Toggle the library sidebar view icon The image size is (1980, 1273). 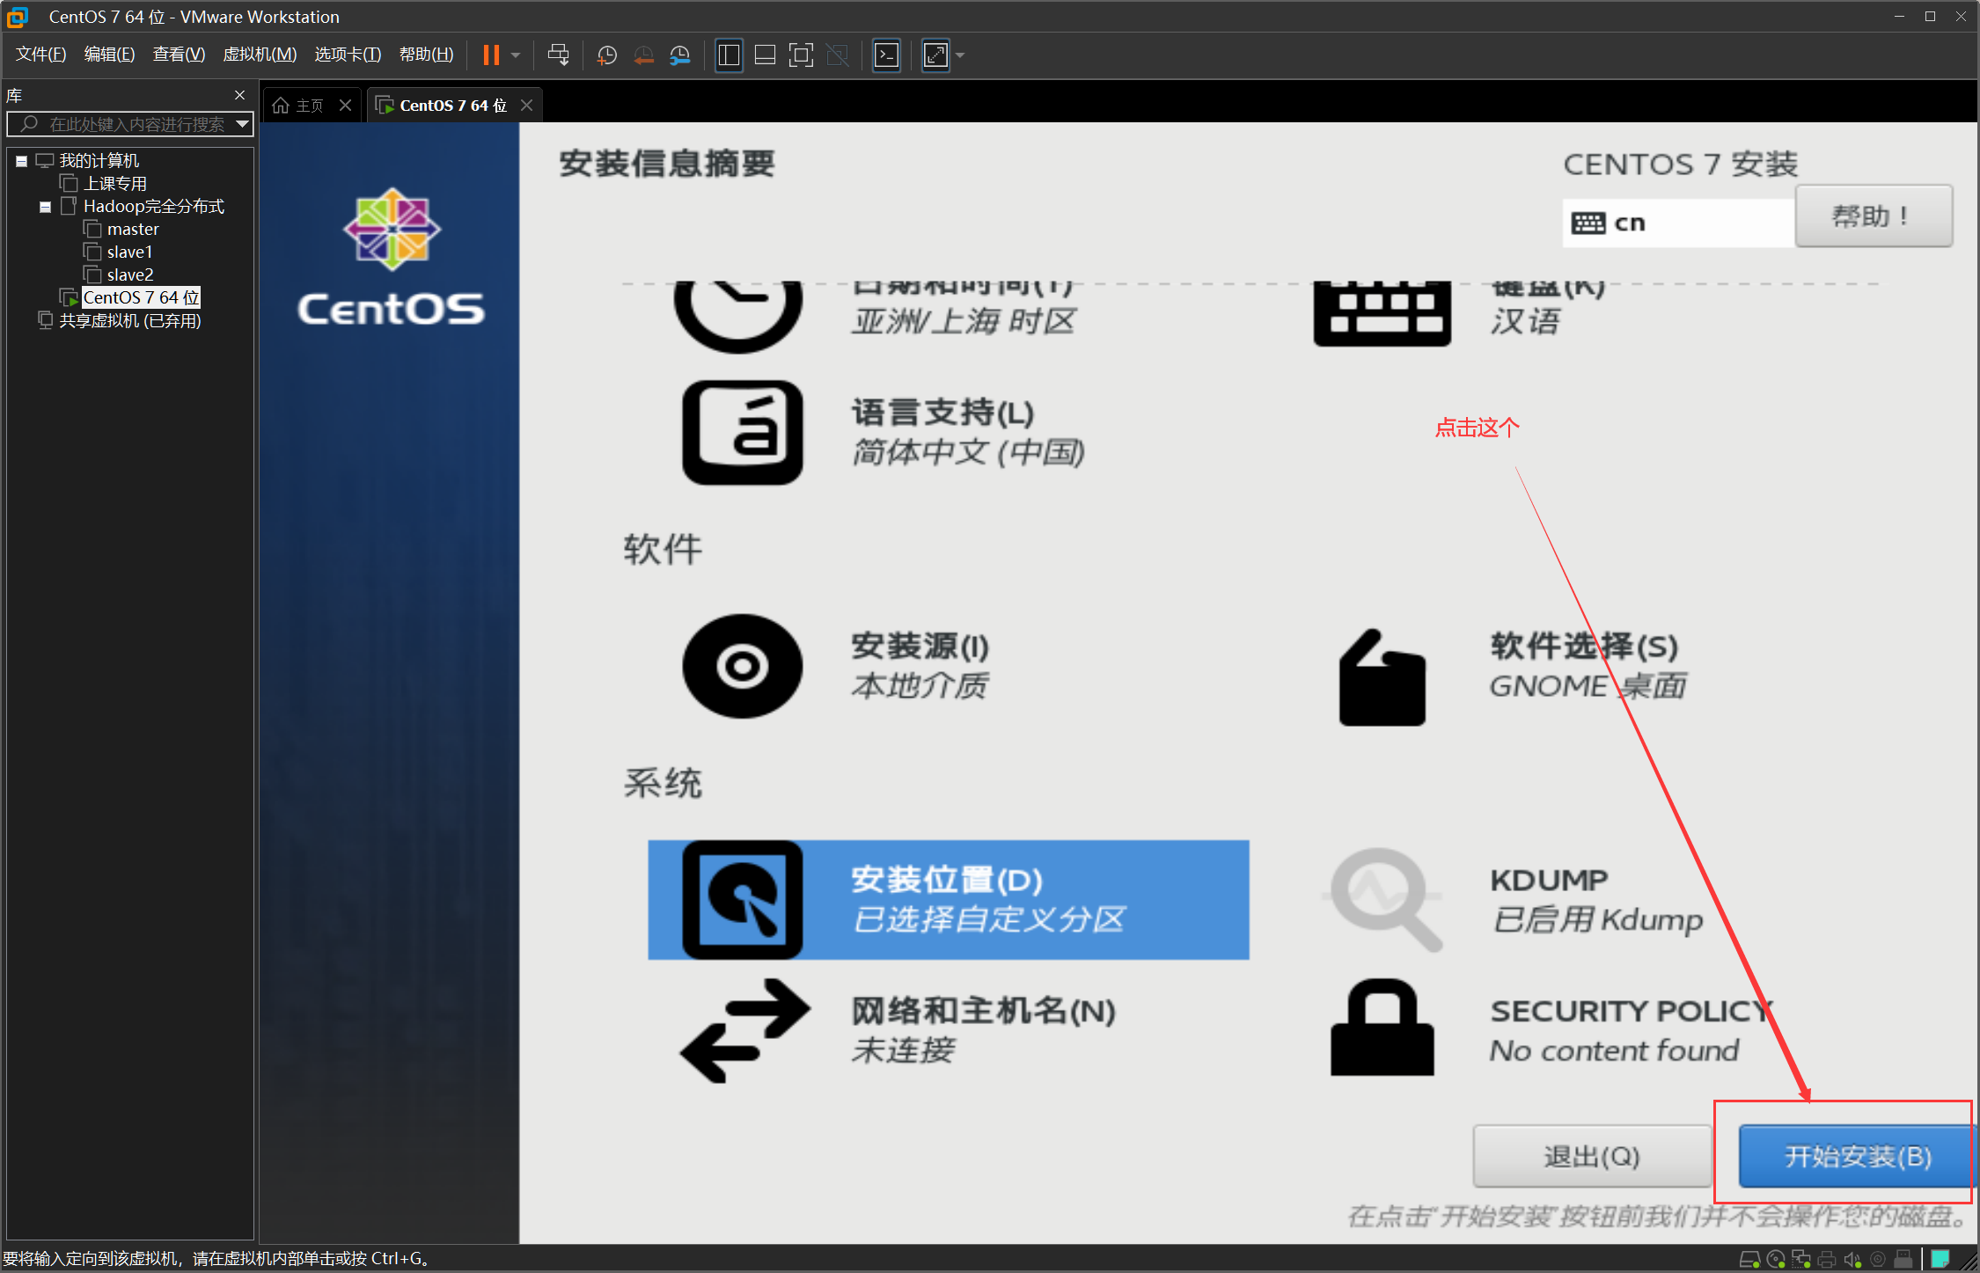coord(729,55)
